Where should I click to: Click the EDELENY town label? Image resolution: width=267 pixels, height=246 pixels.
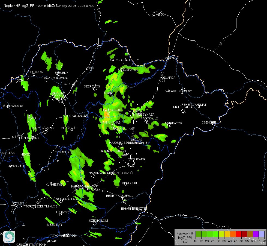click(61, 73)
